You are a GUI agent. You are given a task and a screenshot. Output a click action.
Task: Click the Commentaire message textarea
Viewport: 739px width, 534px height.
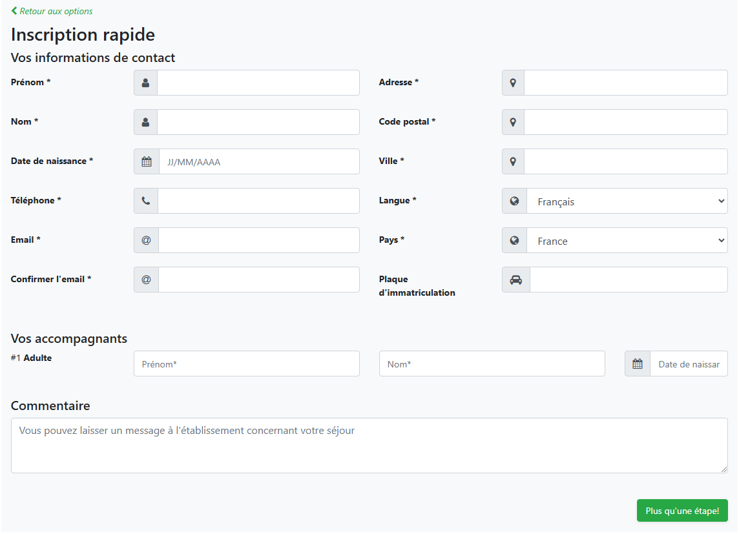[x=369, y=446]
